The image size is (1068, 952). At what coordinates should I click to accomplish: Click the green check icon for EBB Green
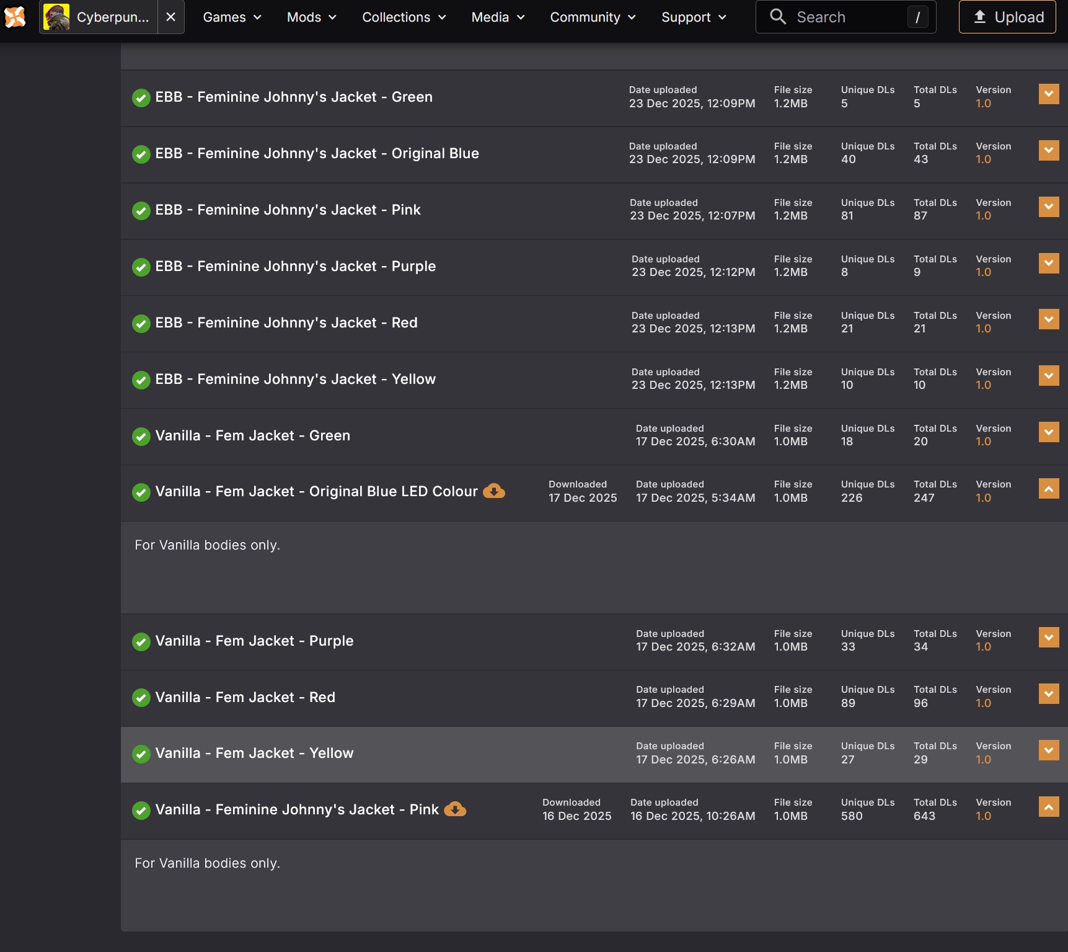(141, 98)
